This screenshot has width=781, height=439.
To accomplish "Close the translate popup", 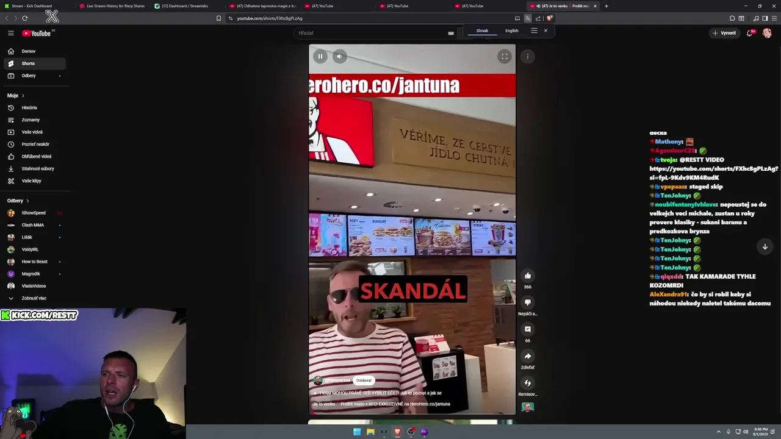I will [x=545, y=30].
